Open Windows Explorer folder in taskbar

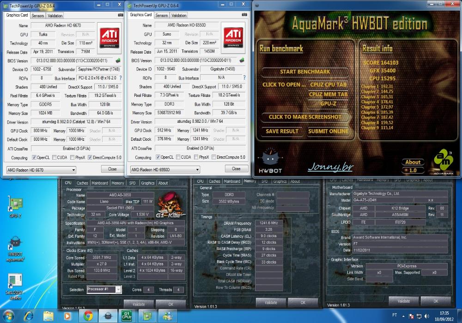tap(49, 316)
